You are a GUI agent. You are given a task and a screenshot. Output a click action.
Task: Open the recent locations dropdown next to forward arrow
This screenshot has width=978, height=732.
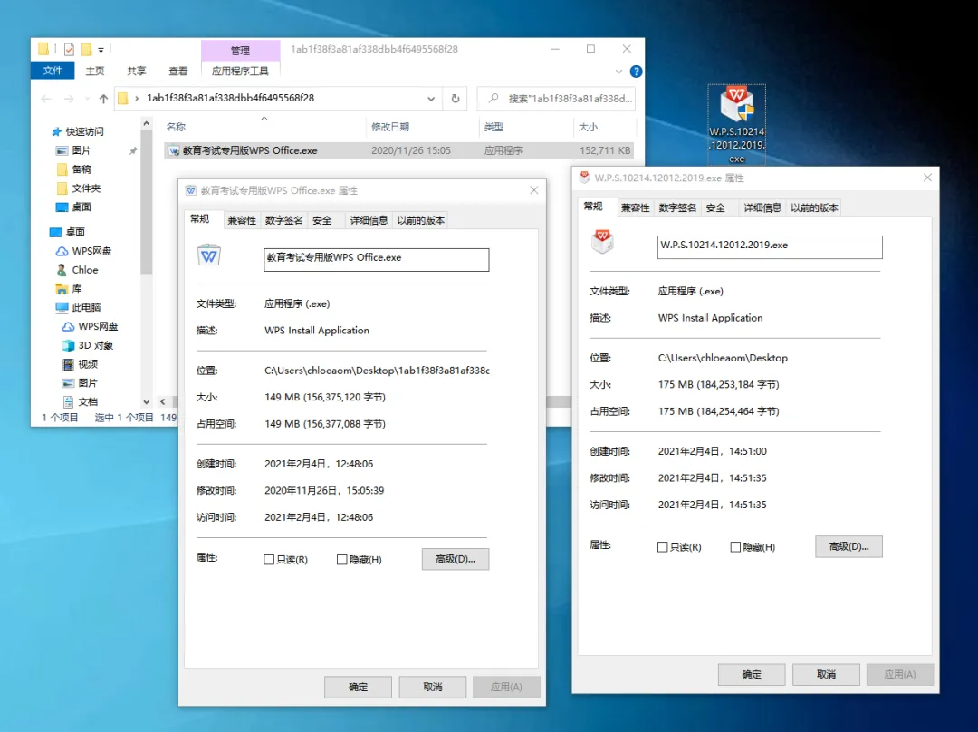click(87, 99)
